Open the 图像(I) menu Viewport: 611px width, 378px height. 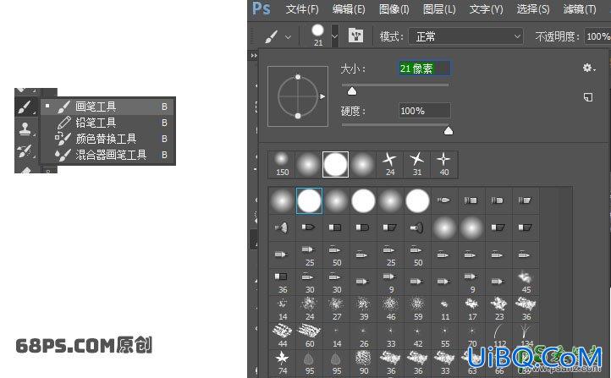(394, 9)
